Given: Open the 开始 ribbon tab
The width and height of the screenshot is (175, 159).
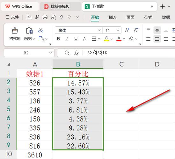Looking at the screenshot, I should click(x=95, y=17).
